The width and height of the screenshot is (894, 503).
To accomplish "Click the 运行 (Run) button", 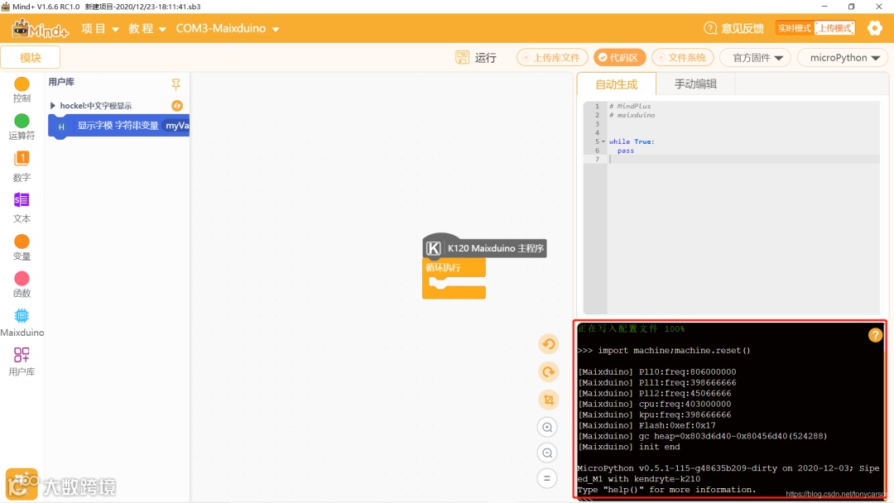I will [x=485, y=58].
